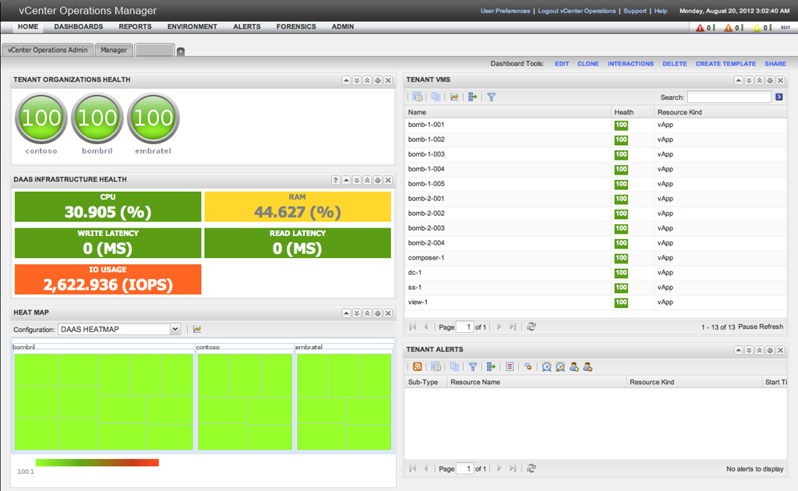798x491 pixels.
Task: Collapse the Tenant Organizations Health widget with the up arrow
Action: click(346, 80)
